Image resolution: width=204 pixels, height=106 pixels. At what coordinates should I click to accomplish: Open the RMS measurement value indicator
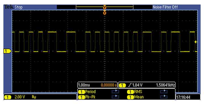(x=164, y=92)
